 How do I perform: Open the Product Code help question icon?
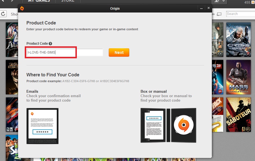click(50, 44)
